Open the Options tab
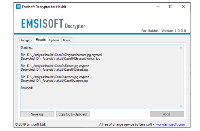 [54, 40]
